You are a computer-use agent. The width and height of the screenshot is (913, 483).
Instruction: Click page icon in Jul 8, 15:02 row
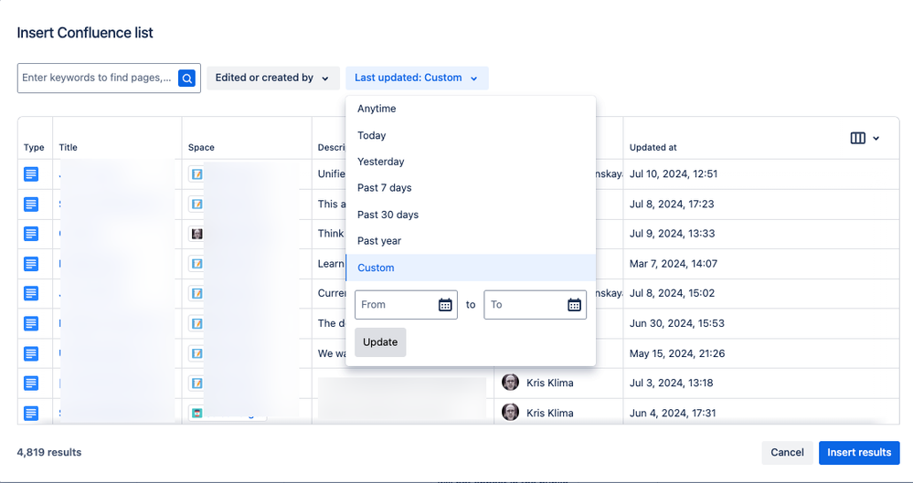coord(31,293)
